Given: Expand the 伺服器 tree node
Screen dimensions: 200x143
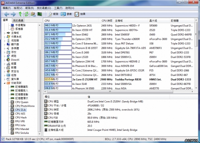Looking at the screenshot, I should 5,41.
